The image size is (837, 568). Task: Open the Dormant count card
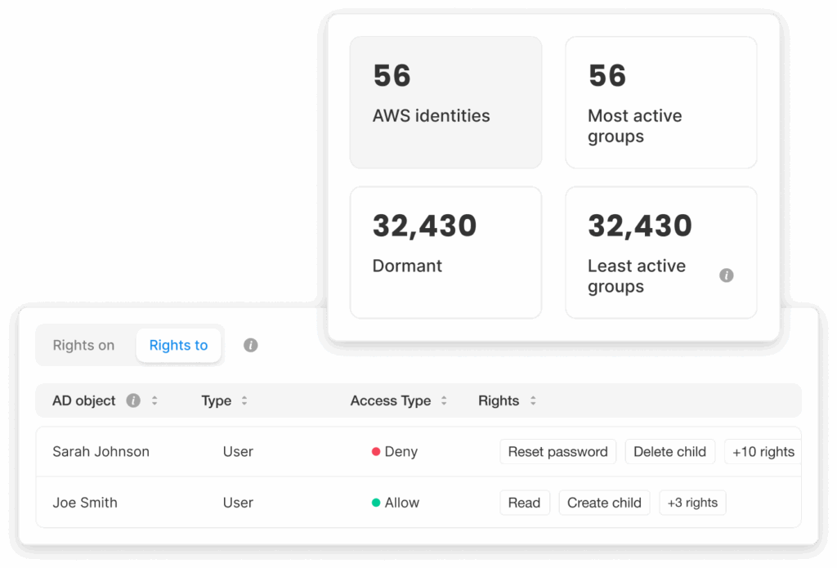(445, 252)
